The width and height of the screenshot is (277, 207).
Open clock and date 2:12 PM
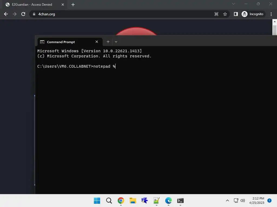tap(257, 201)
